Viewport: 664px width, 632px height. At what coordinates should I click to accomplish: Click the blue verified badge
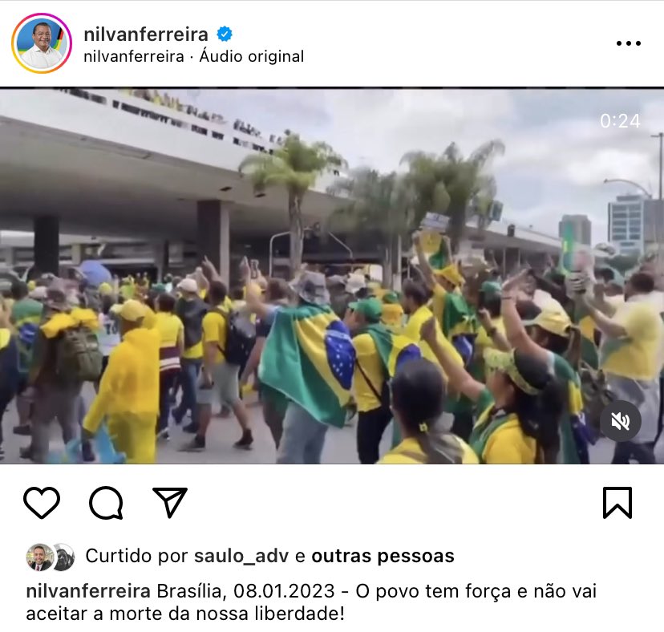tap(225, 34)
